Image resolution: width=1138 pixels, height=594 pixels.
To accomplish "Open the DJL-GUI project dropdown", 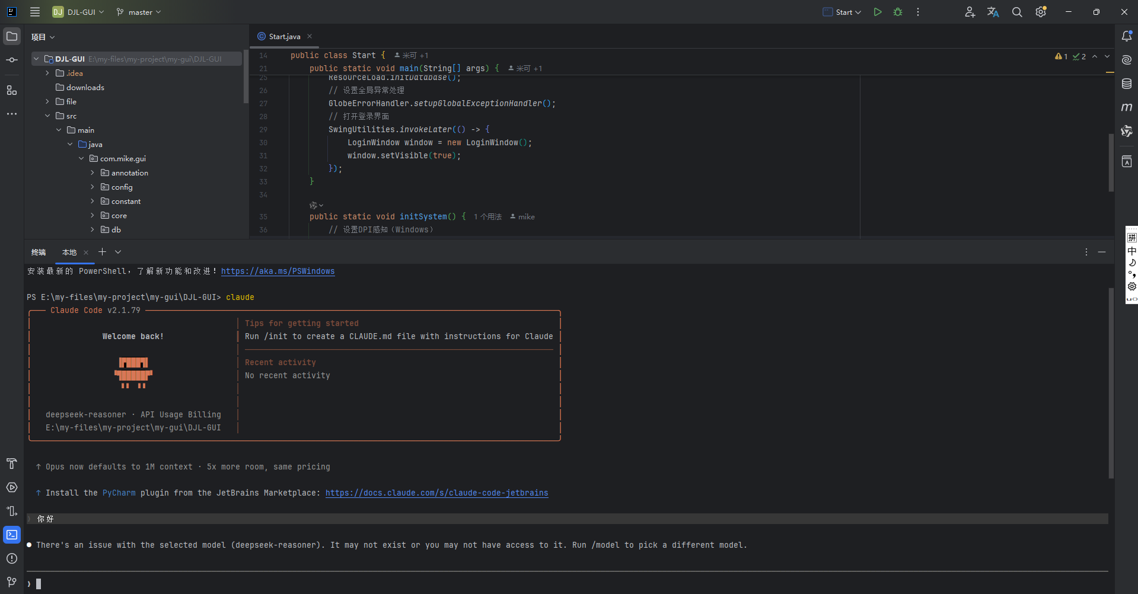I will point(78,12).
